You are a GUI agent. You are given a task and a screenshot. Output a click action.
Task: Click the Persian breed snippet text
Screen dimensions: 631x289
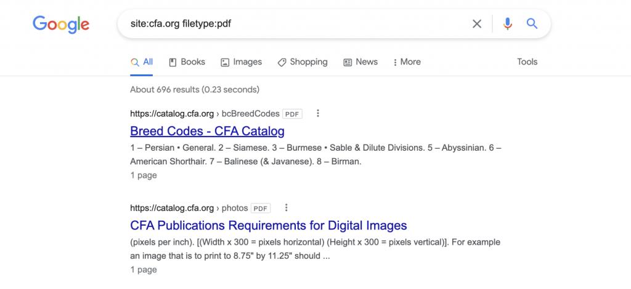315,155
